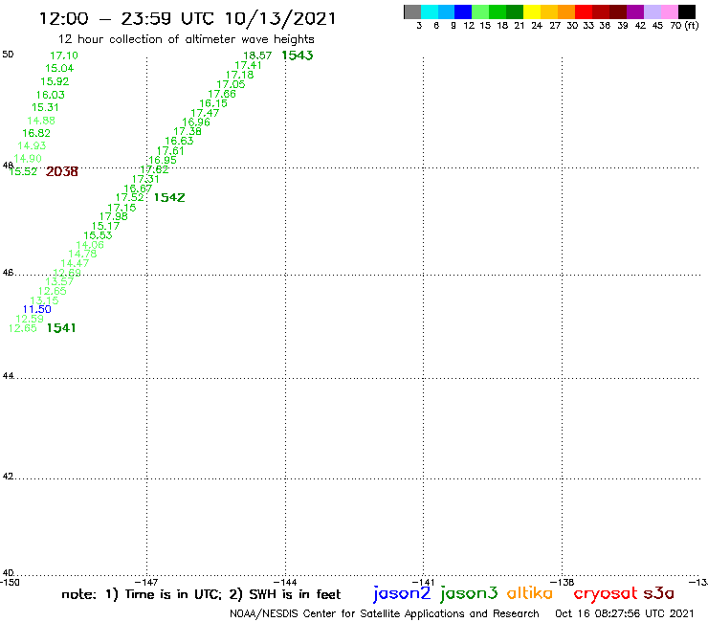Click the note 'Time is in UTC'
Viewport: 708px width, 622px height.
(x=173, y=594)
